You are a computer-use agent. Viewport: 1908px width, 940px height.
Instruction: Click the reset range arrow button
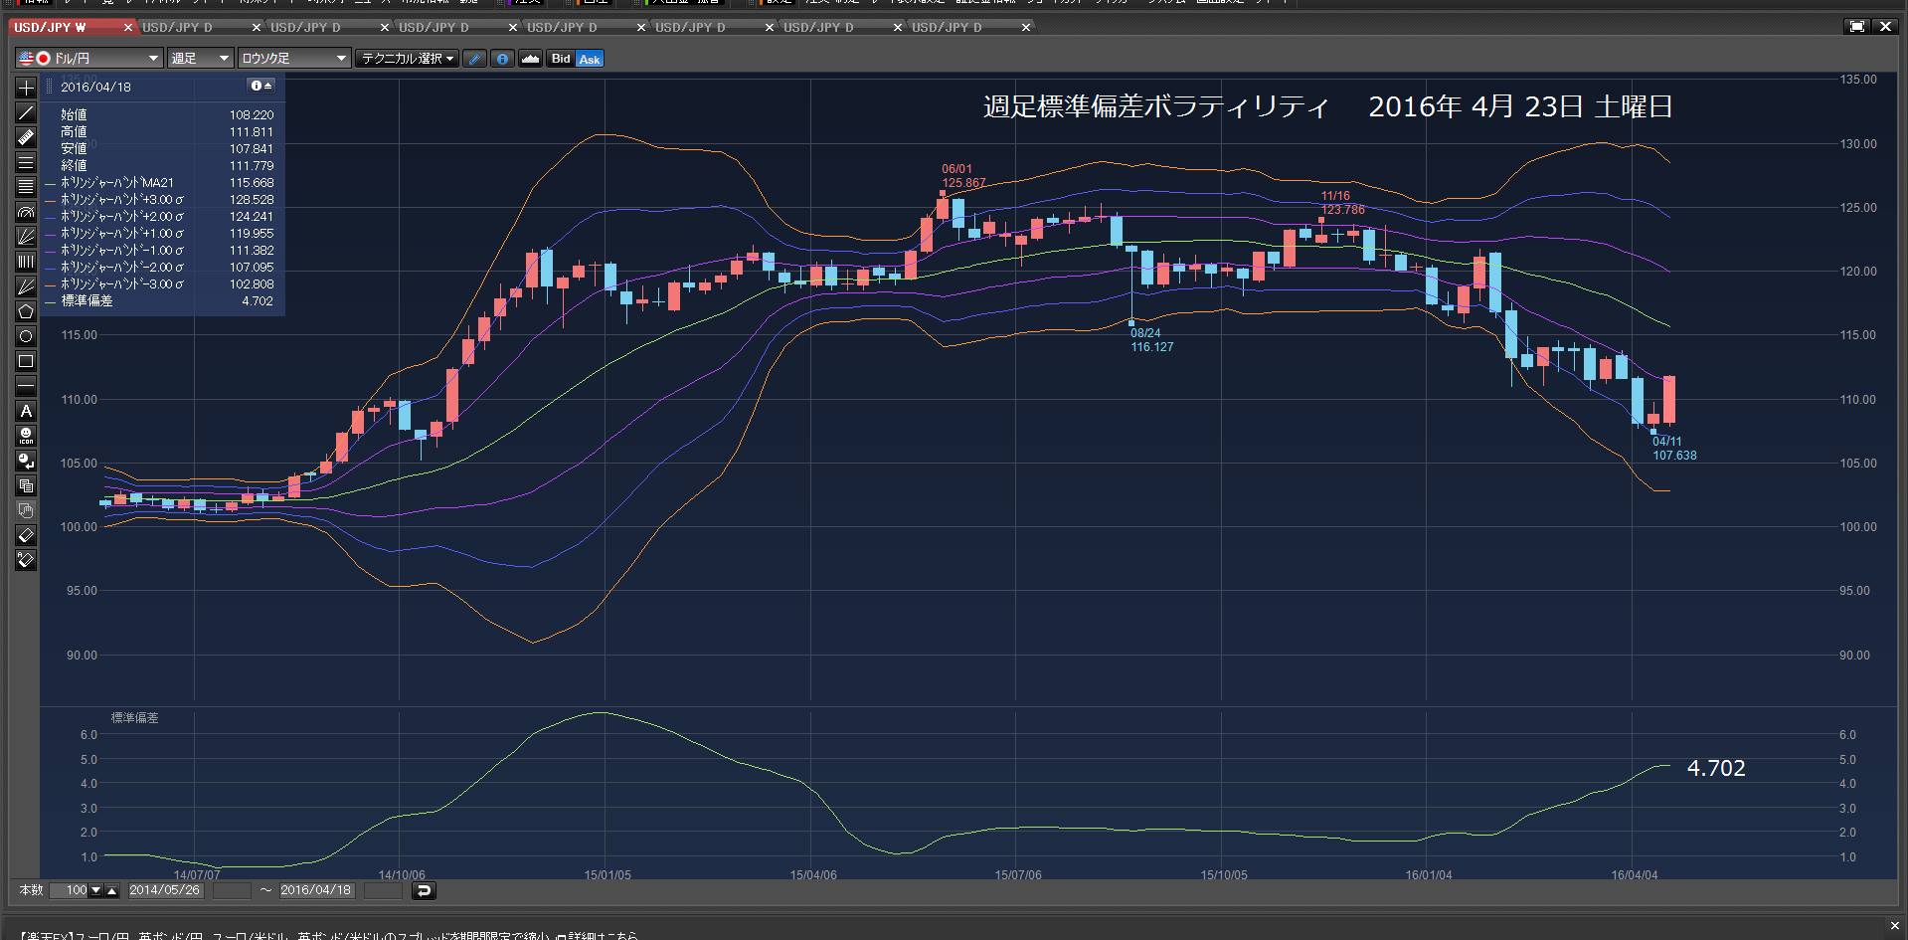pyautogui.click(x=424, y=890)
